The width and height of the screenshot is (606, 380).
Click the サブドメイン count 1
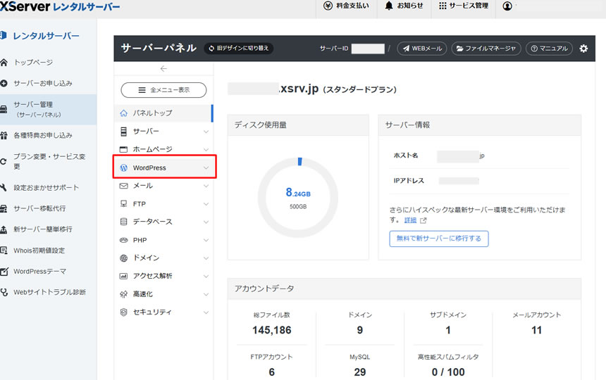coord(448,330)
